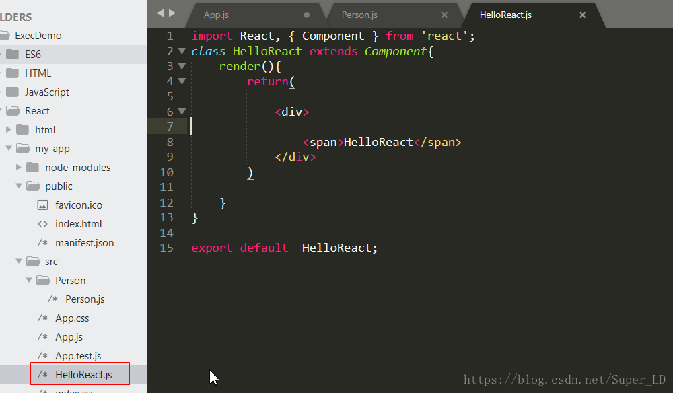Viewport: 673px width, 393px height.
Task: Click the ES6 folder icon
Action: pos(12,54)
